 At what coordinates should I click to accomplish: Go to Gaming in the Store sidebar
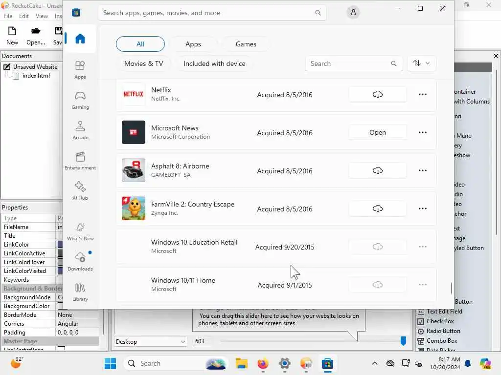pyautogui.click(x=80, y=100)
